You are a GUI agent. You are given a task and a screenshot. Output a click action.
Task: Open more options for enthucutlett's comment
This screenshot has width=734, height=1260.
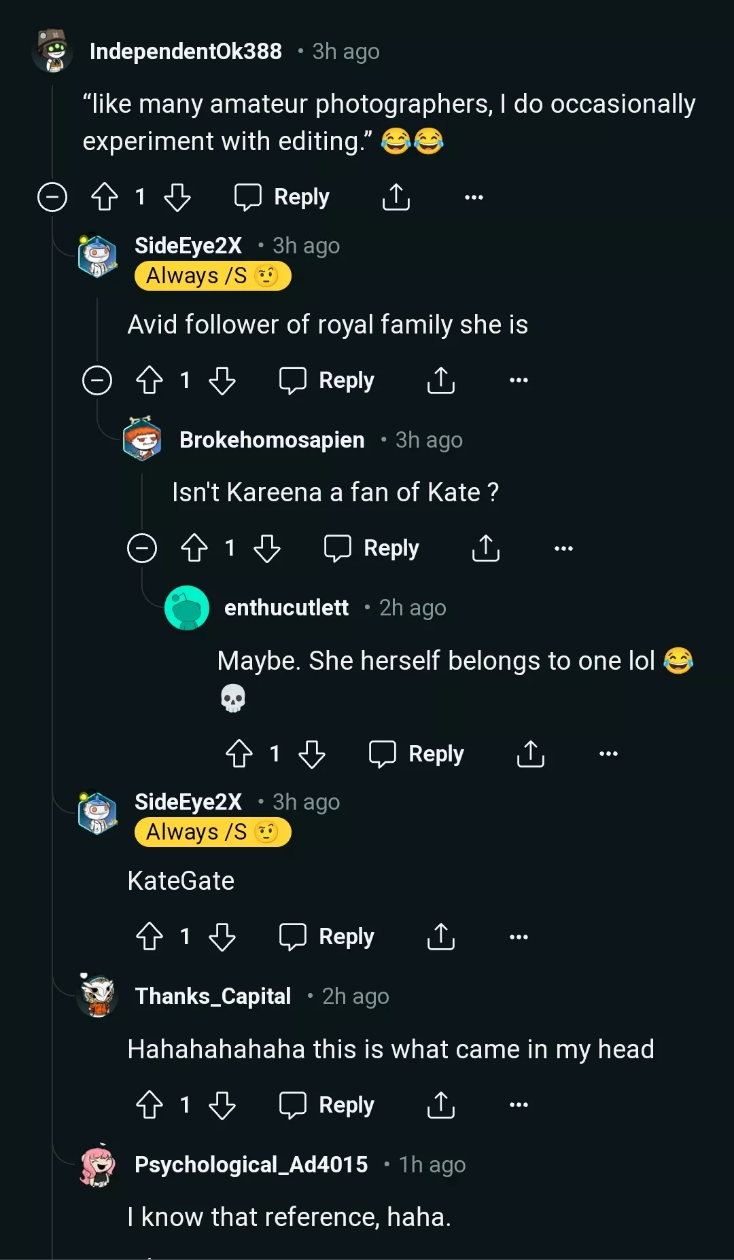click(x=608, y=754)
